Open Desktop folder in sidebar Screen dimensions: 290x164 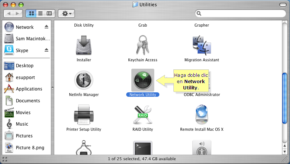pos(19,65)
